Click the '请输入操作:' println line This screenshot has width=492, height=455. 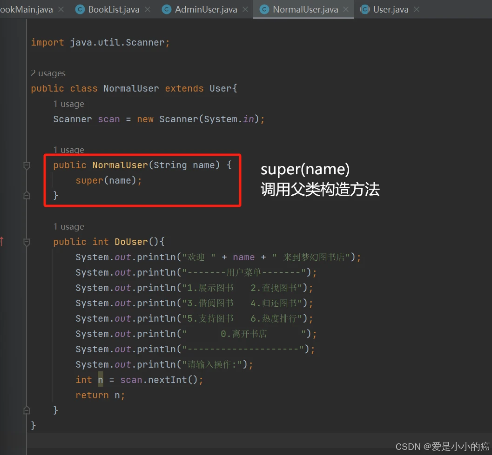click(164, 365)
